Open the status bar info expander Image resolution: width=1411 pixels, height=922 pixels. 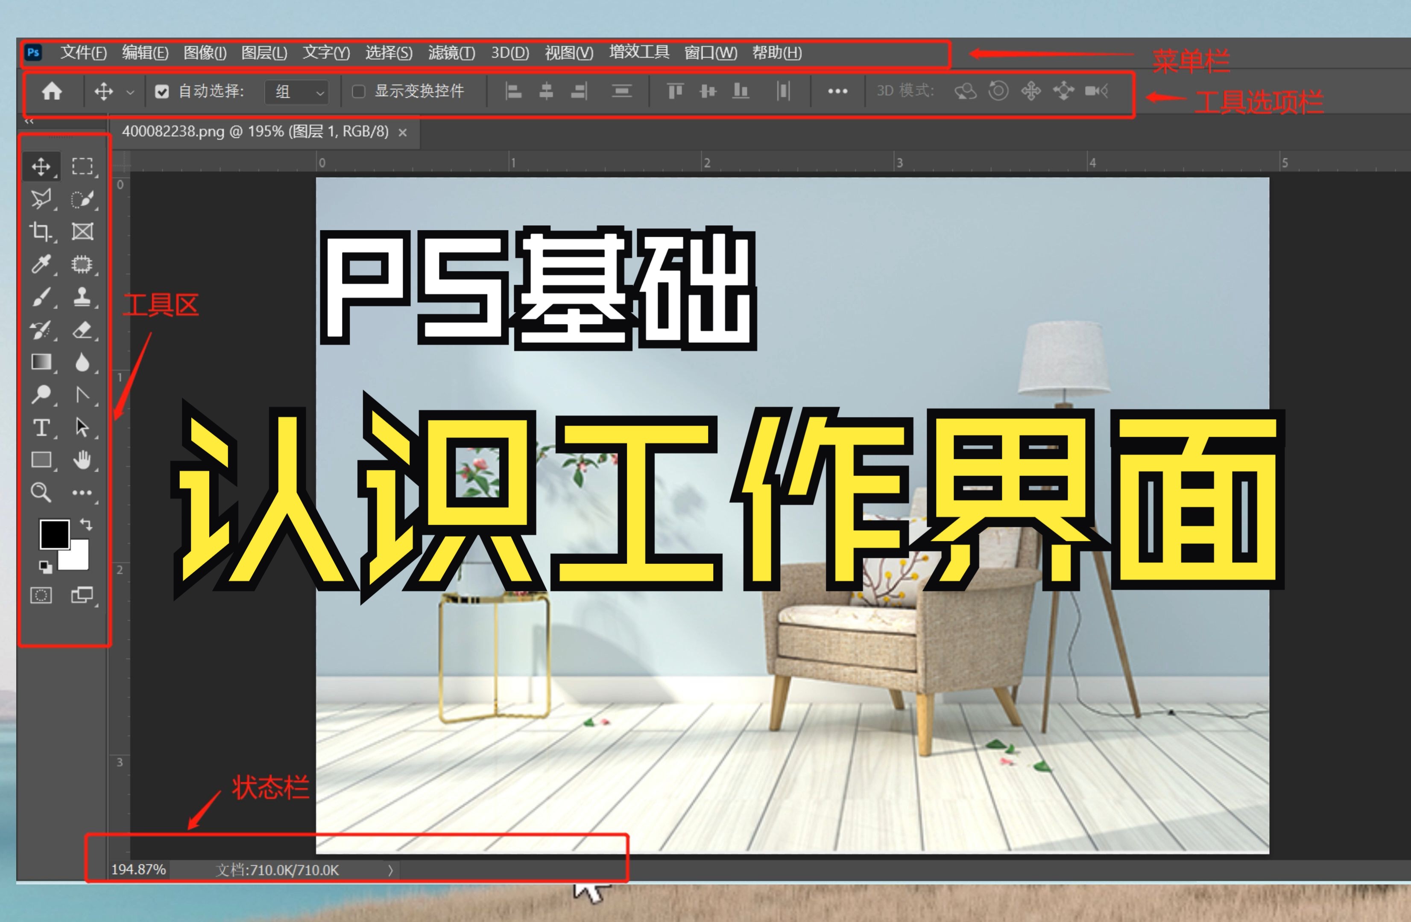tap(391, 870)
